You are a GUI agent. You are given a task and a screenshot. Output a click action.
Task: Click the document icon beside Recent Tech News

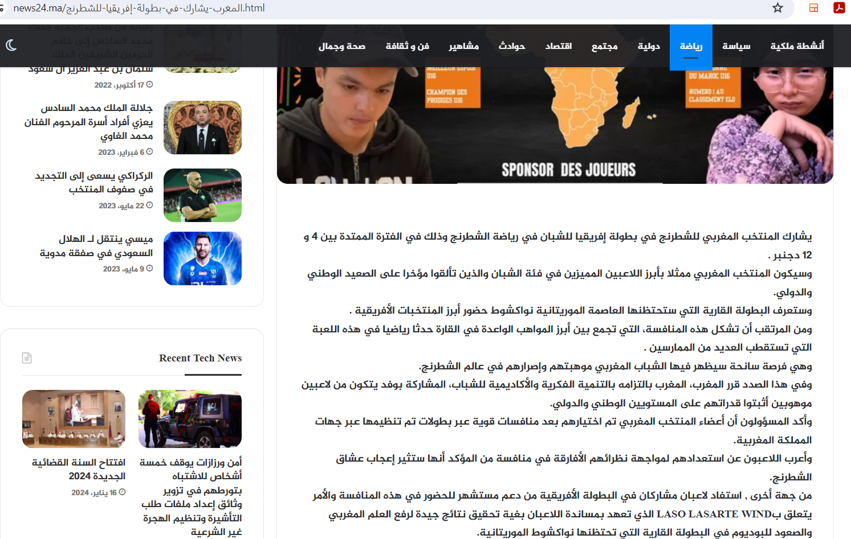click(27, 358)
